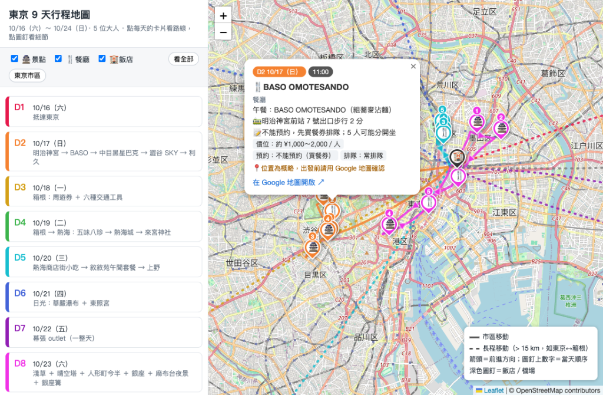Select the D7 10/22 幕張 outlet card
Viewport: 603px width, 395px height.
pos(104,333)
